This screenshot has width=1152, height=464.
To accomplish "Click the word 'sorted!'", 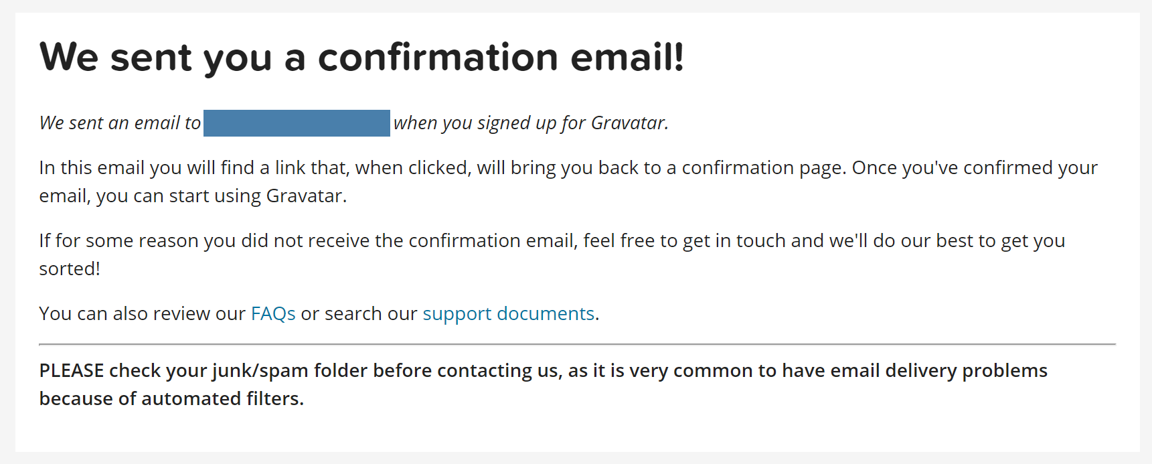I will 70,268.
